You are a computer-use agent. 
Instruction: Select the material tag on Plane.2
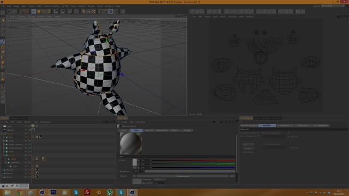37,170
